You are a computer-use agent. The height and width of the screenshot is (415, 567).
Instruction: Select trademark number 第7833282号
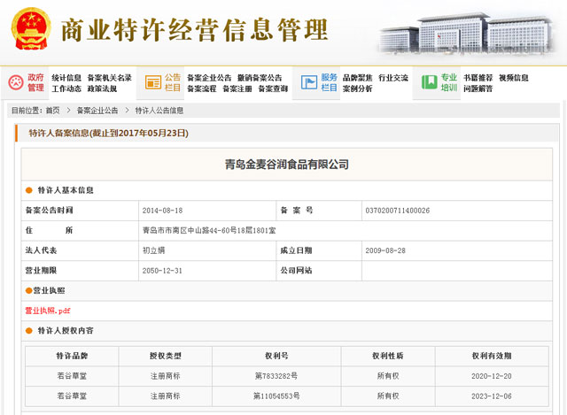click(276, 376)
